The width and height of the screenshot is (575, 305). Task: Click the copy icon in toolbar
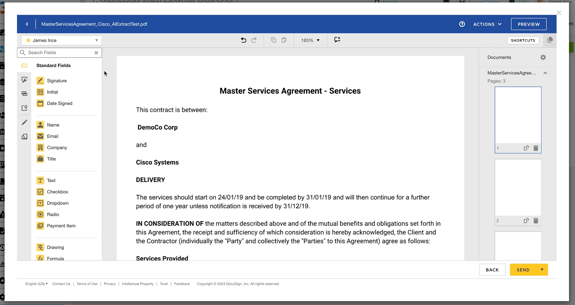[273, 40]
